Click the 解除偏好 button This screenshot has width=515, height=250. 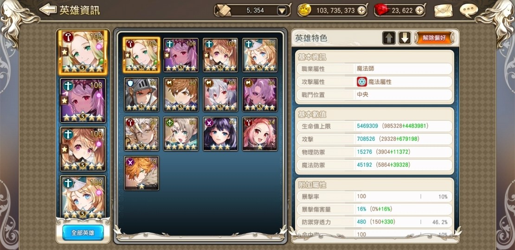pos(434,38)
